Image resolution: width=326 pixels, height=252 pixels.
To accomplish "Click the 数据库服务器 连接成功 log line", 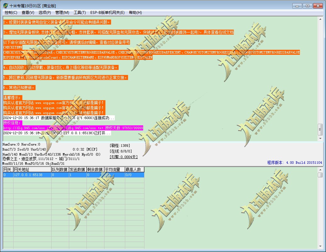I will (x=59, y=118).
